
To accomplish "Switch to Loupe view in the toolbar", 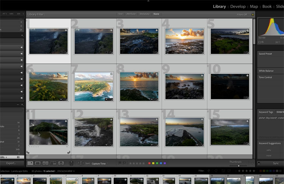I will click(37, 163).
